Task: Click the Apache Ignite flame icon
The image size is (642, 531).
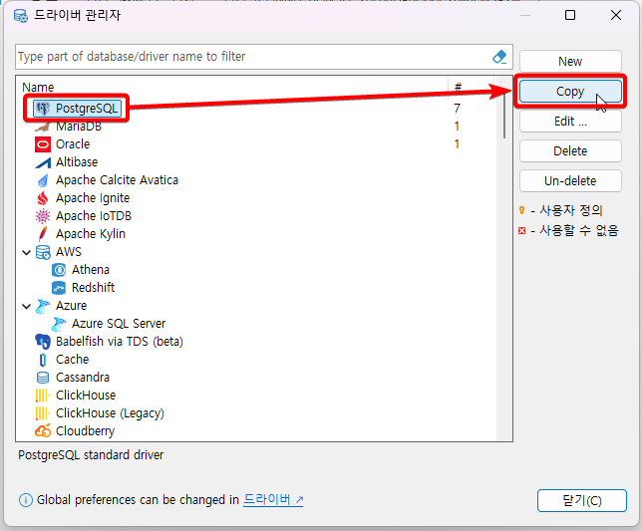Action: pos(43,198)
